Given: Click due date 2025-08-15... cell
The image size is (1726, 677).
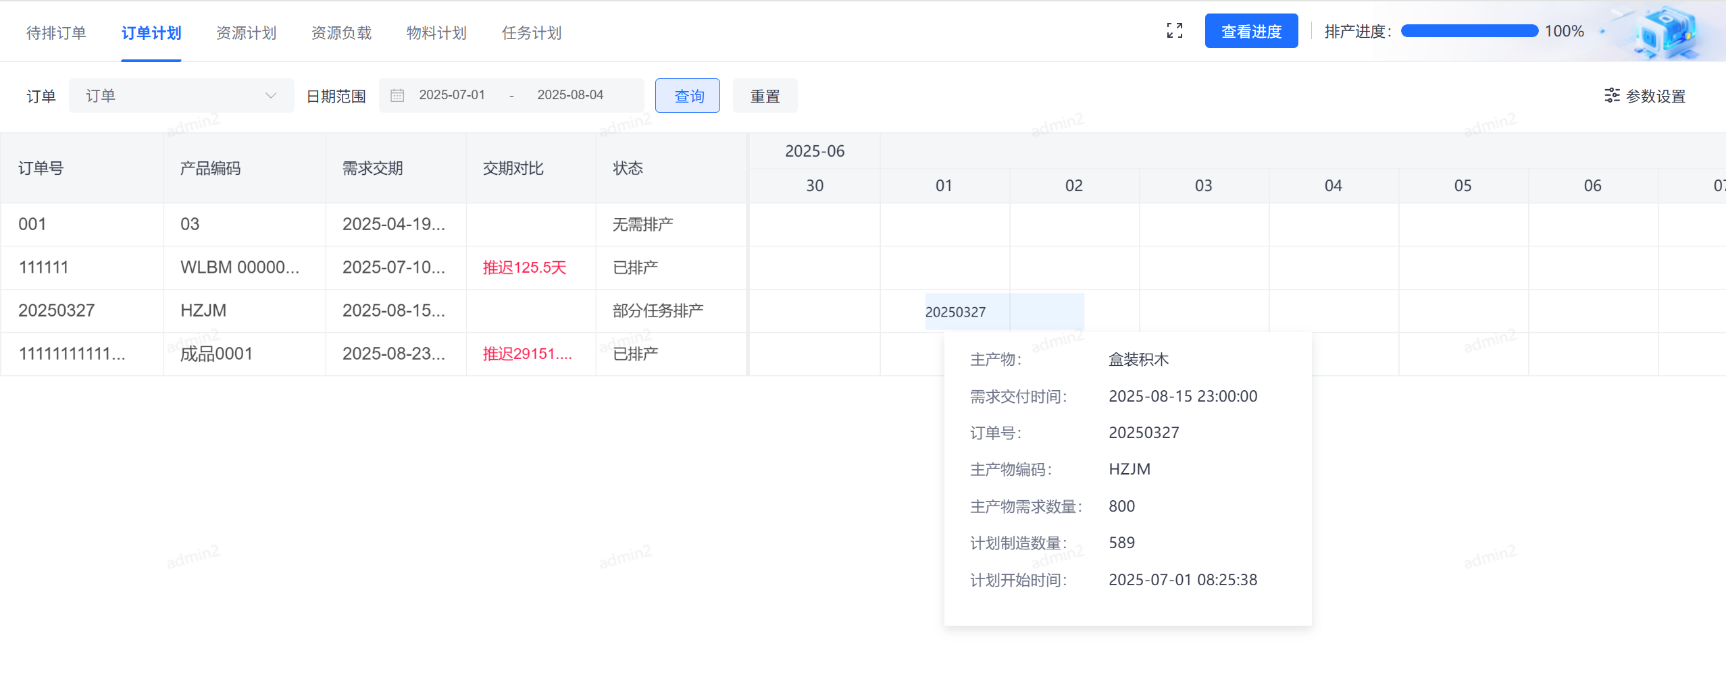Looking at the screenshot, I should (x=396, y=310).
